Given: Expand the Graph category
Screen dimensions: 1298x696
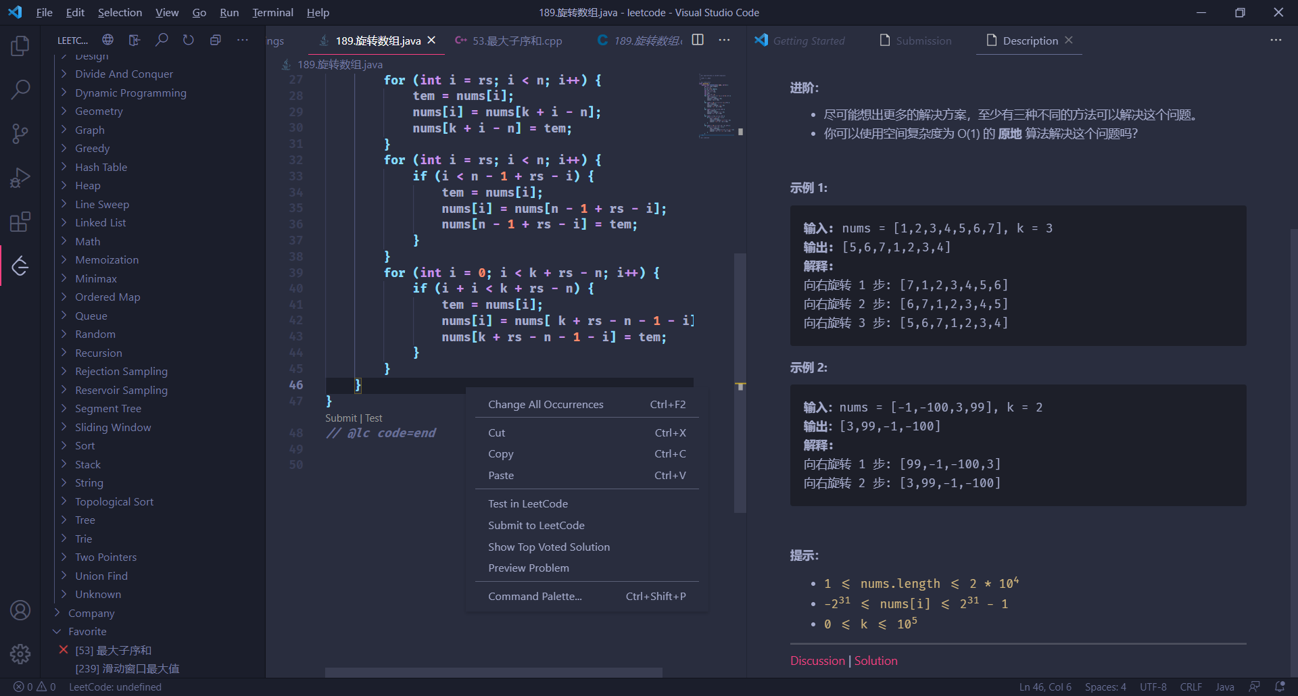Looking at the screenshot, I should 89,130.
